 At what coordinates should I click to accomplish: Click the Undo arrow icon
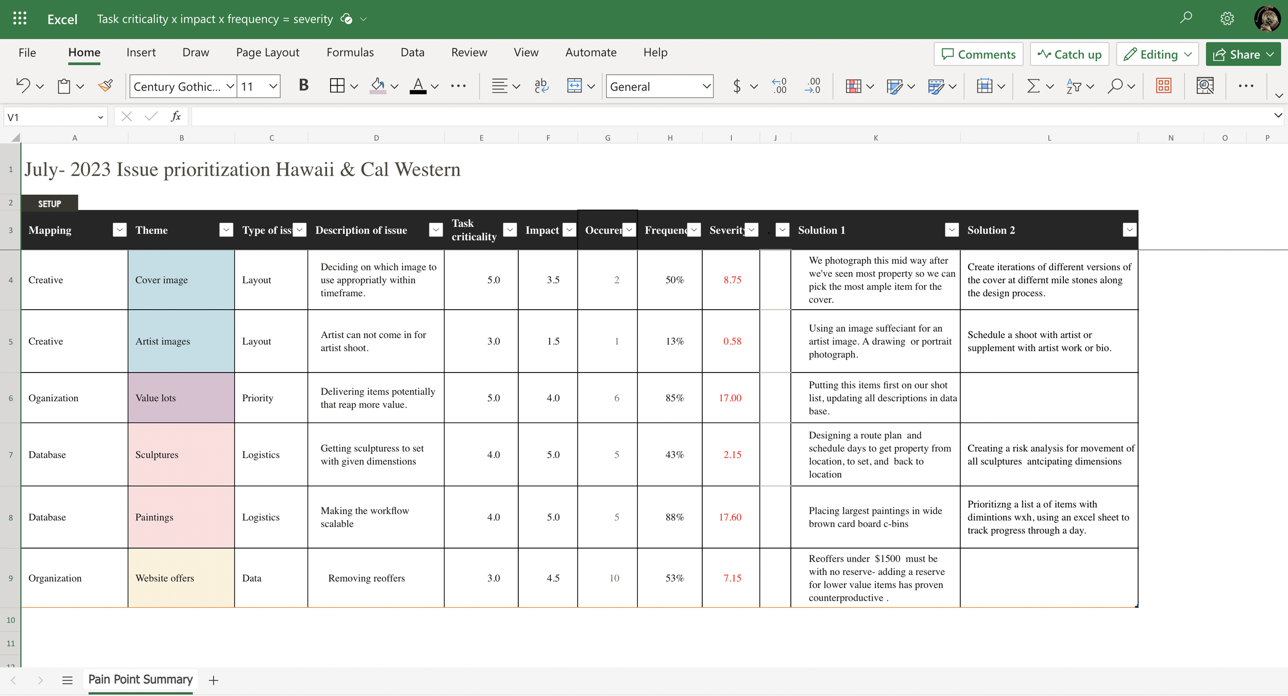[23, 86]
